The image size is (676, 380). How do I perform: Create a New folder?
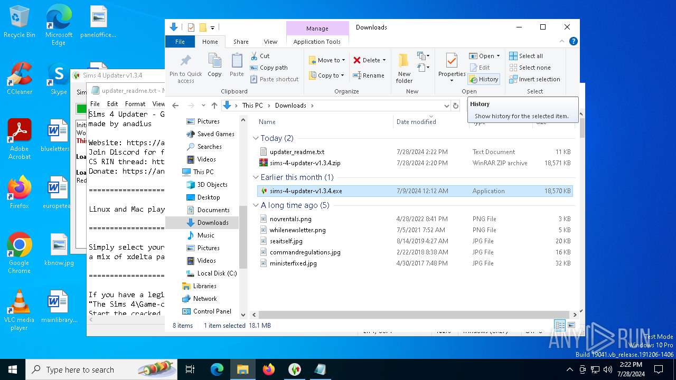click(404, 68)
